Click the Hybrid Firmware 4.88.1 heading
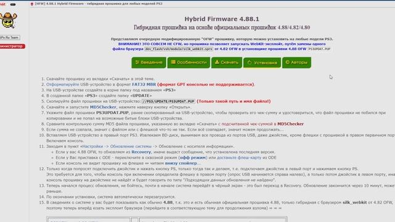The image size is (395, 222). click(222, 19)
